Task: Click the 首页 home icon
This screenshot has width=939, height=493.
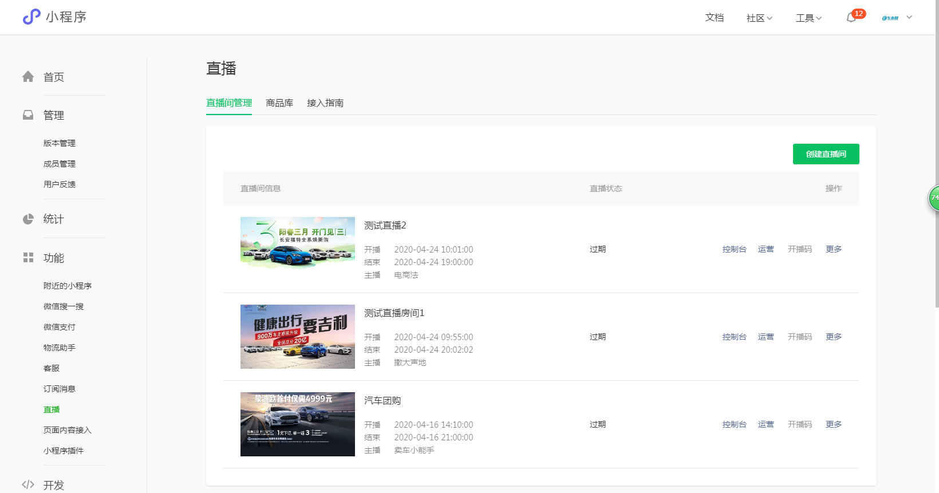Action: pyautogui.click(x=28, y=77)
